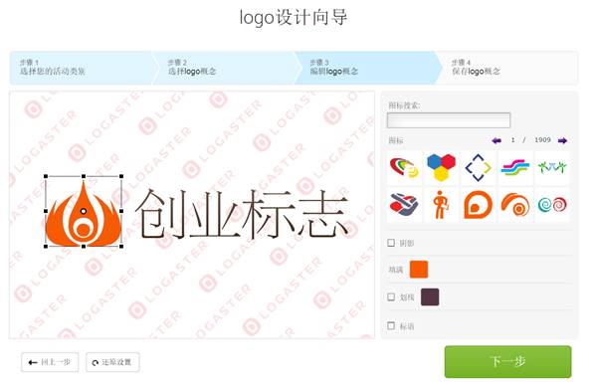
Task: Toggle the 划线 stroke checkbox
Action: click(391, 297)
